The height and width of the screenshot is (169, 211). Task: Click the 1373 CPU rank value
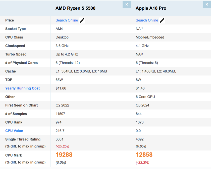tap(140, 122)
